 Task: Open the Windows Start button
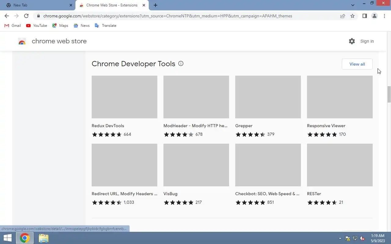click(x=7, y=238)
